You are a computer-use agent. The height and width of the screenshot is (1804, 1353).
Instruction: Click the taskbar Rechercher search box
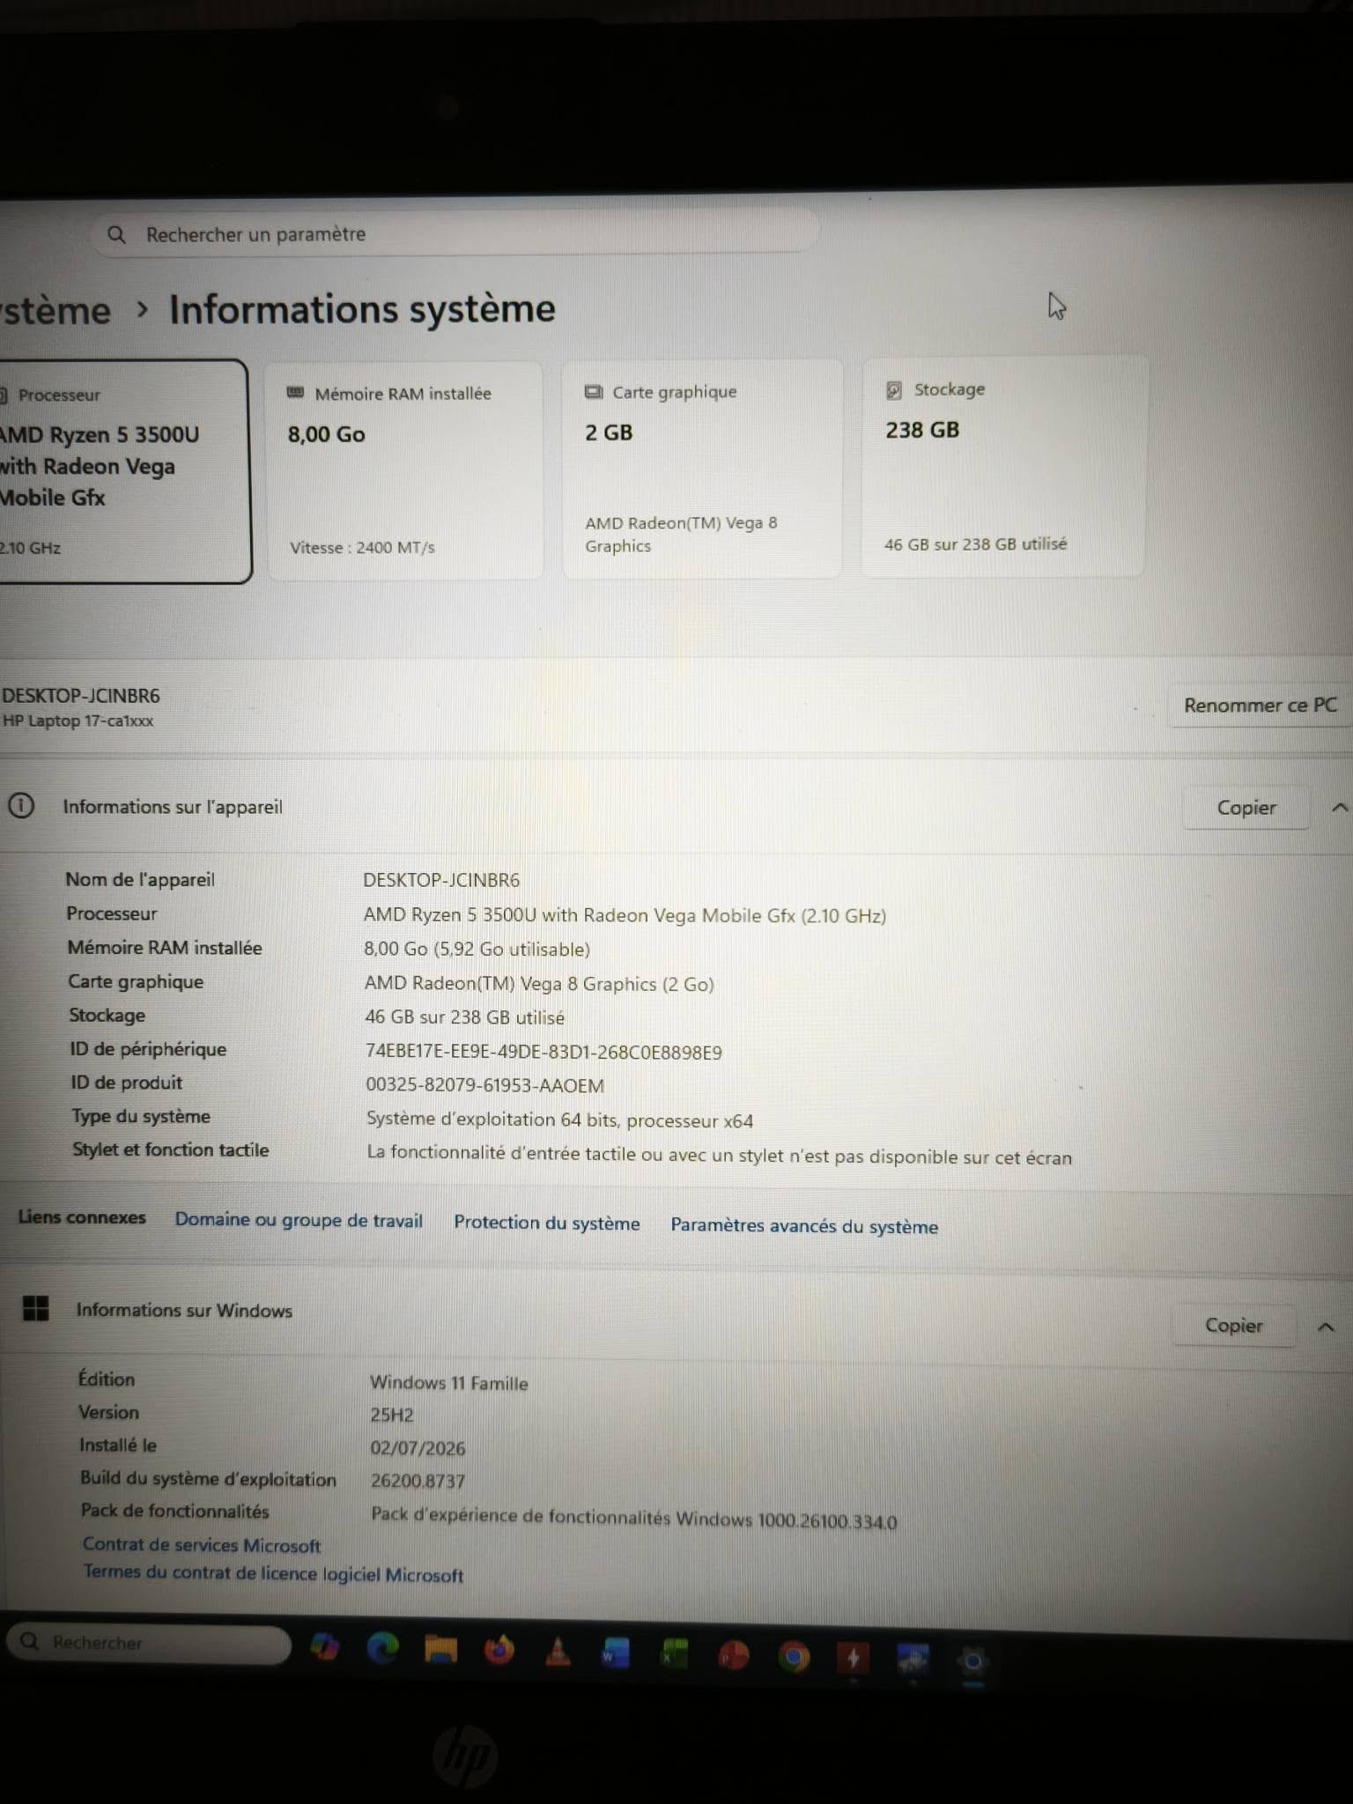(x=149, y=1643)
